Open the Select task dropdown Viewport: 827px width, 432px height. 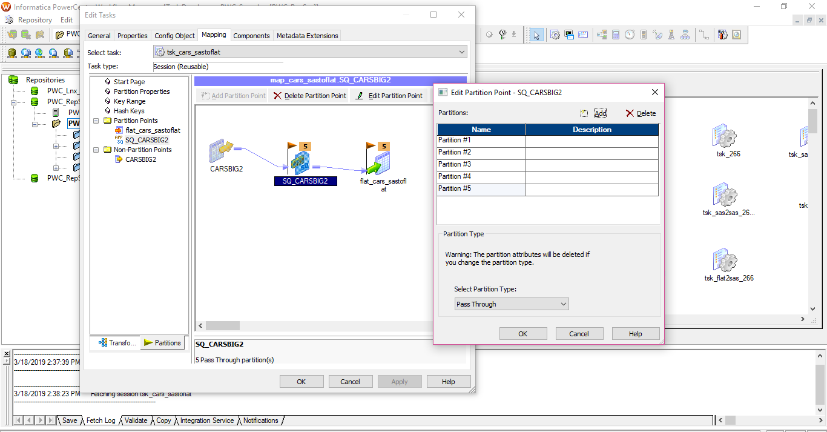pyautogui.click(x=310, y=52)
